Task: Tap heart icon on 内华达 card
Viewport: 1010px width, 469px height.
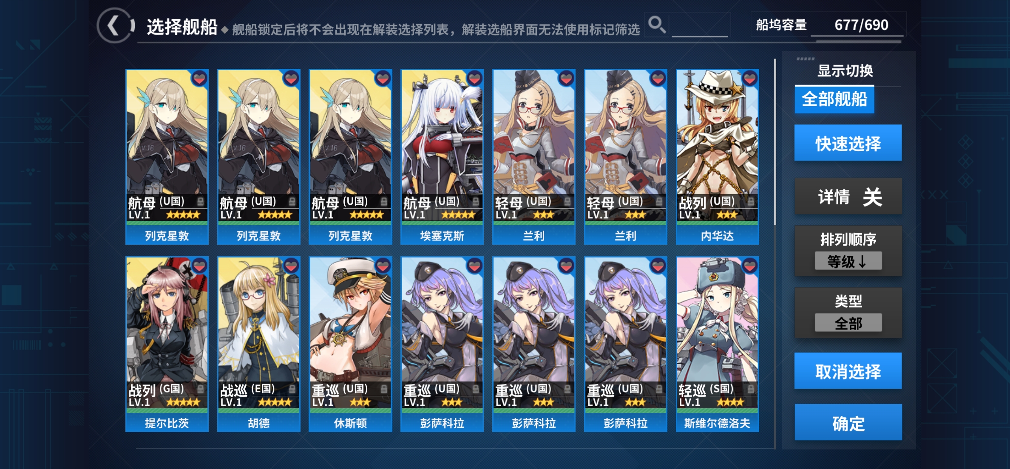Action: 750,78
